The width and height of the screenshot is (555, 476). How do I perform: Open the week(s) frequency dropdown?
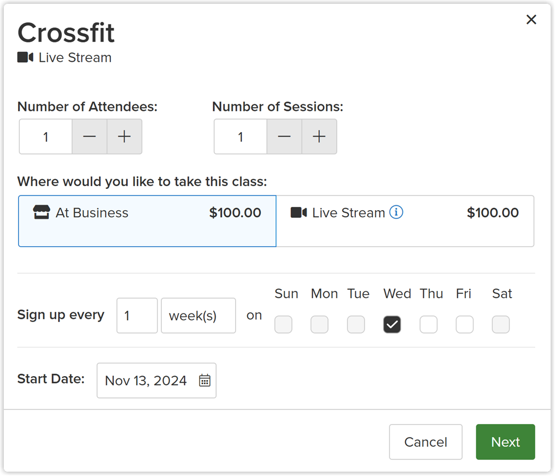tap(198, 316)
